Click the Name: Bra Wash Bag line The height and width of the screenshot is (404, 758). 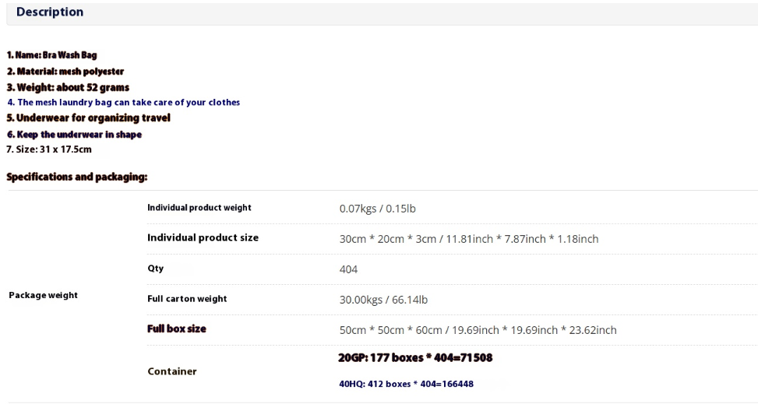tap(51, 55)
